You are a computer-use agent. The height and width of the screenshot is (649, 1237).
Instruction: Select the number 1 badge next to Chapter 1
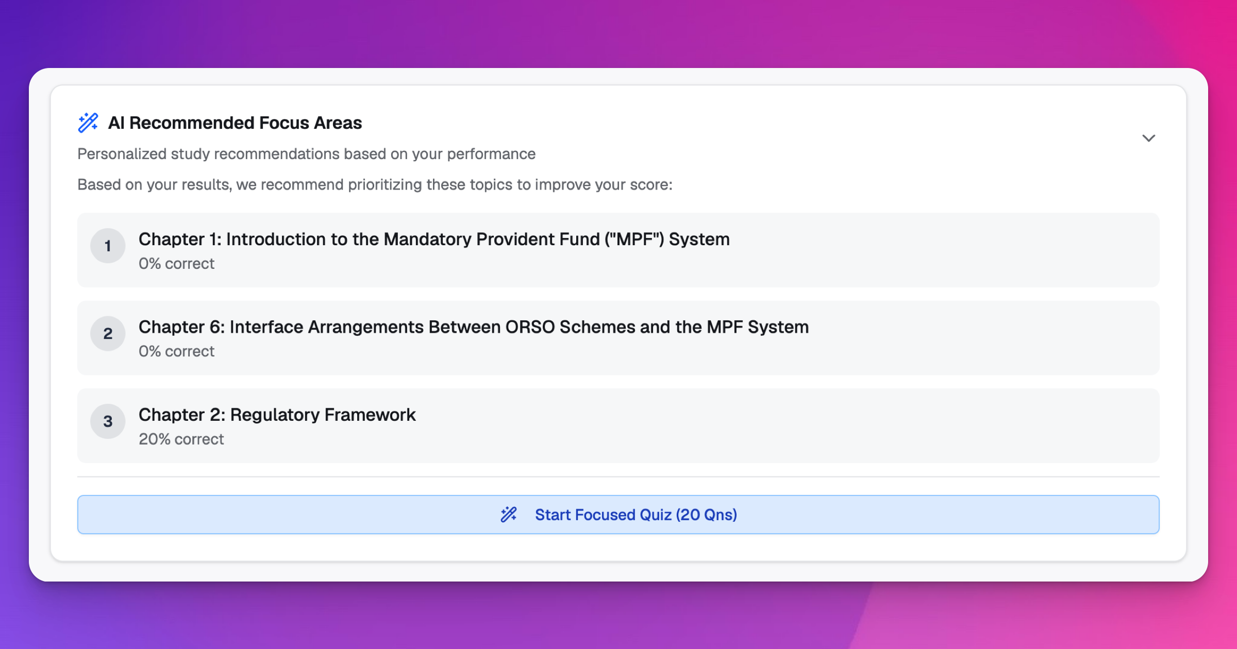pyautogui.click(x=108, y=246)
